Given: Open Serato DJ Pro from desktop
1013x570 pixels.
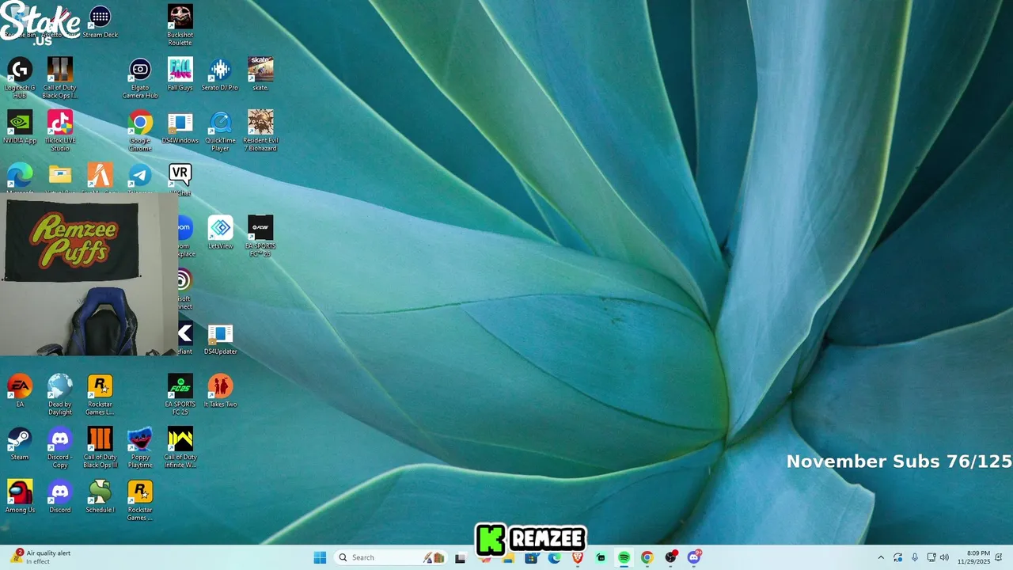Looking at the screenshot, I should pos(220,74).
